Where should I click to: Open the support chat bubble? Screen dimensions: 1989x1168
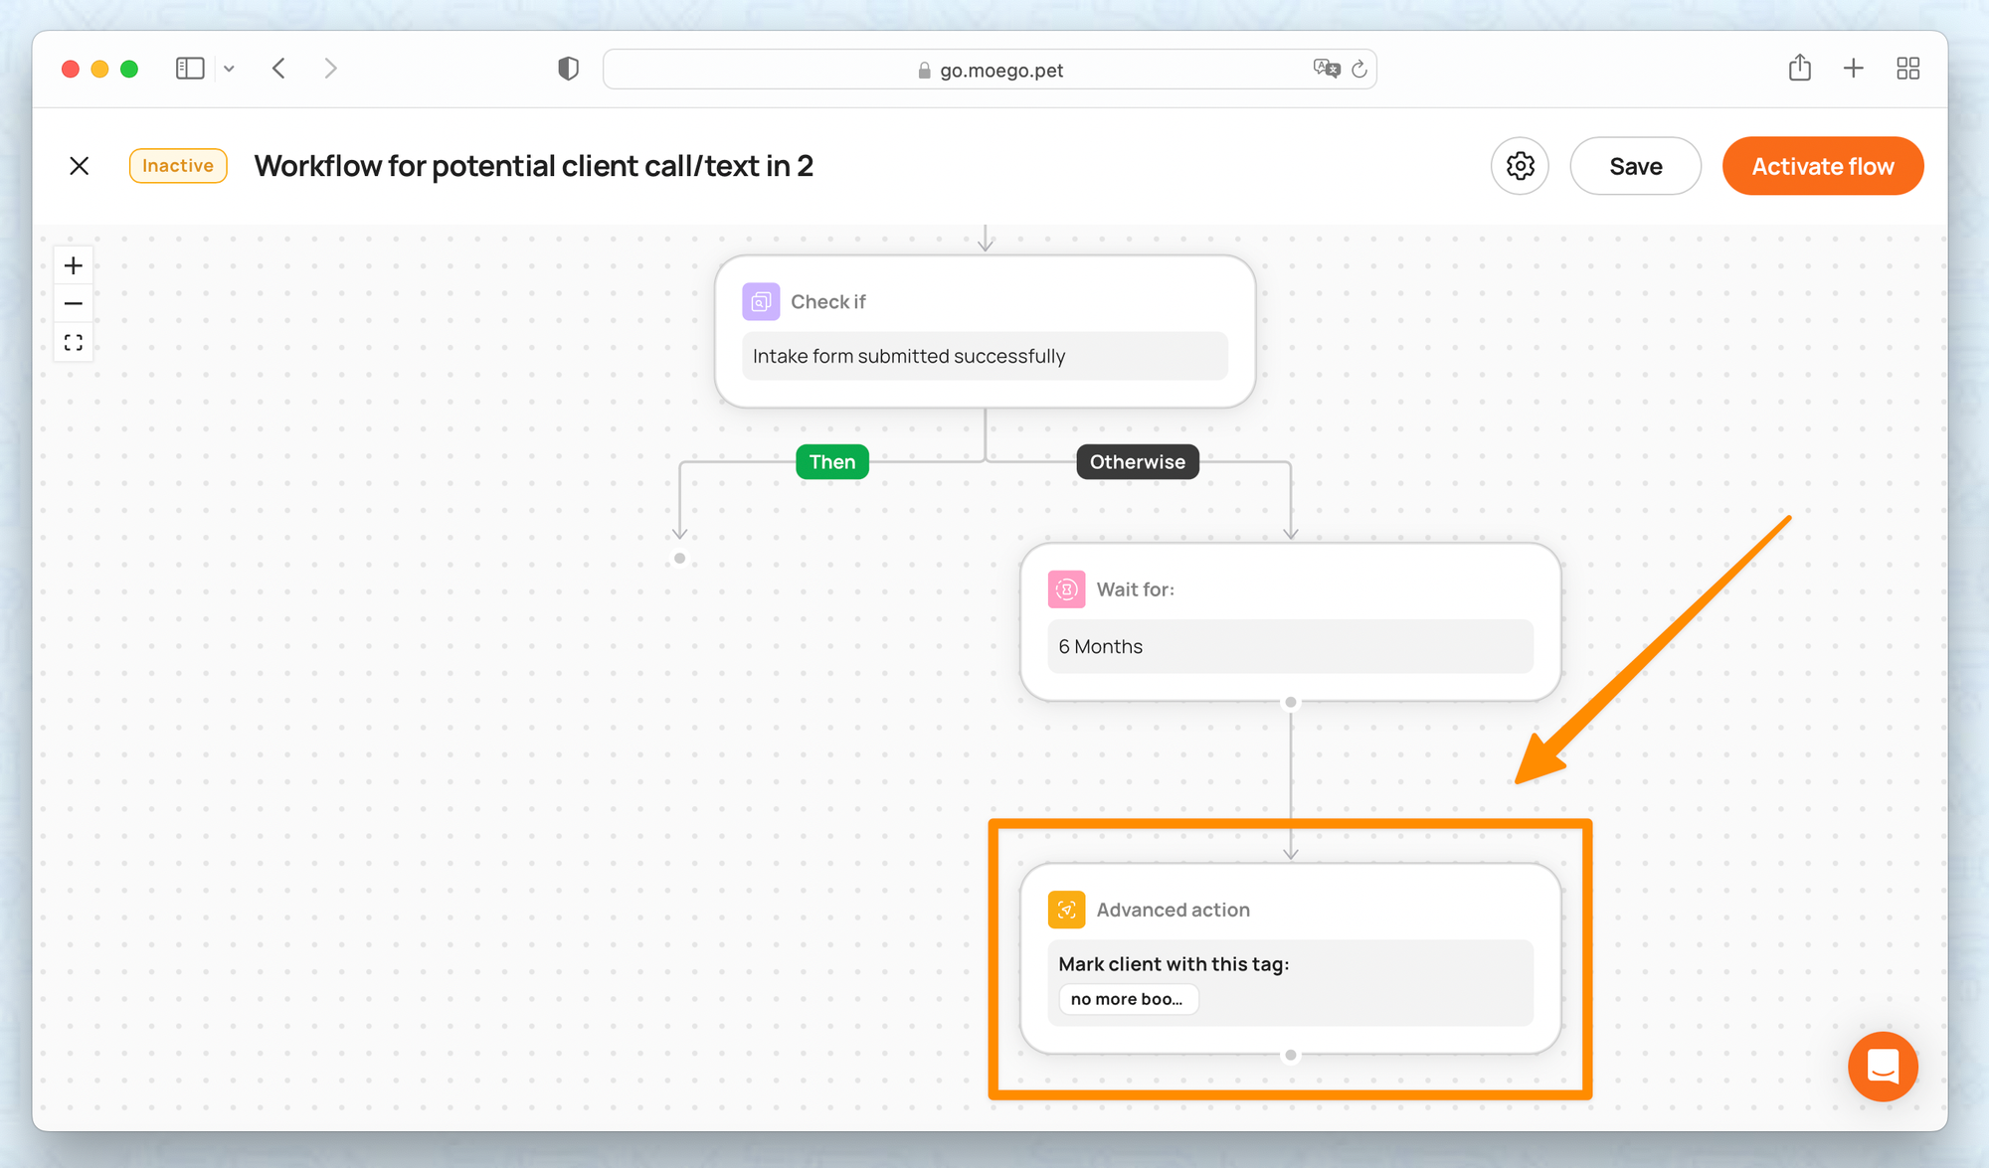tap(1882, 1067)
